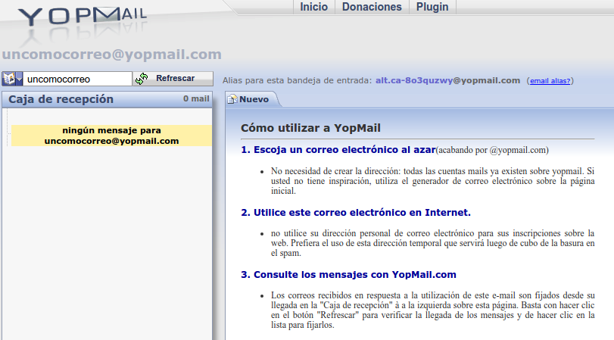Open the Plugin menu item
The height and width of the screenshot is (340, 614).
[432, 7]
